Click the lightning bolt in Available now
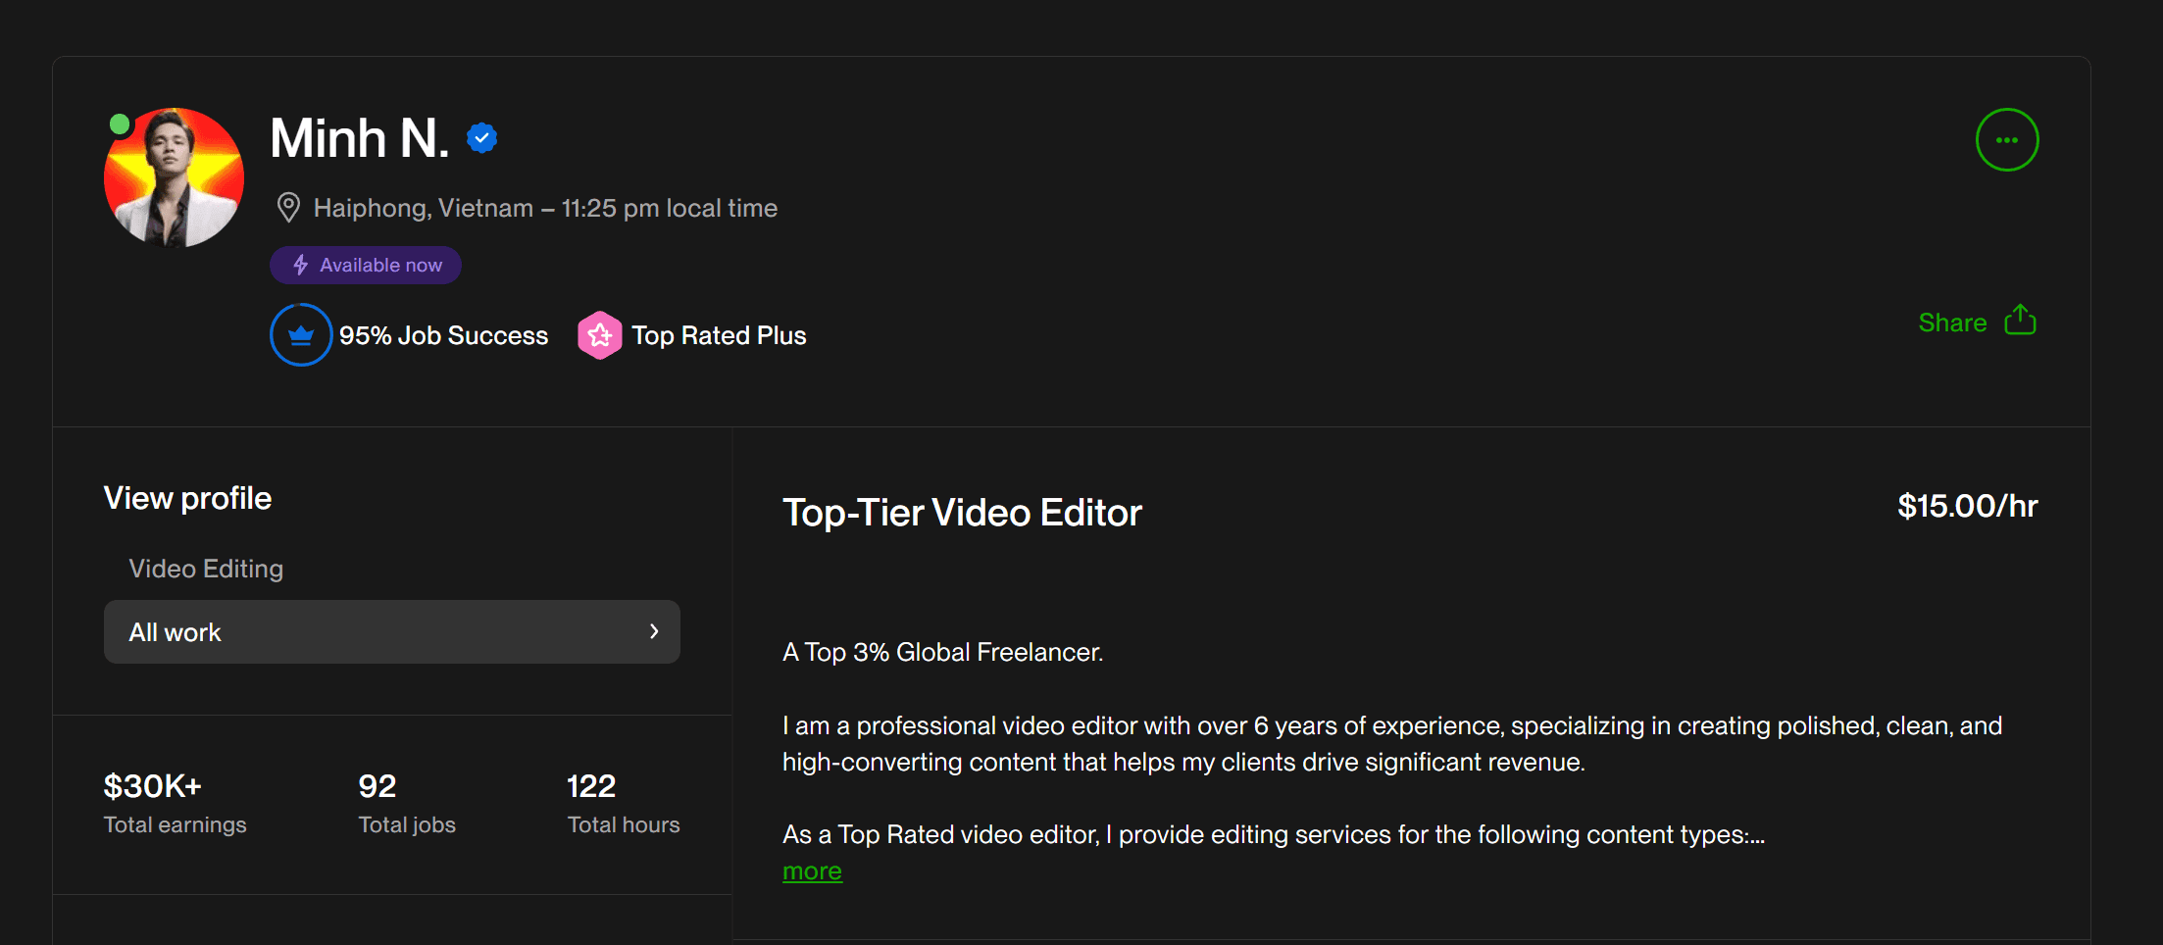2163x945 pixels. point(301,265)
